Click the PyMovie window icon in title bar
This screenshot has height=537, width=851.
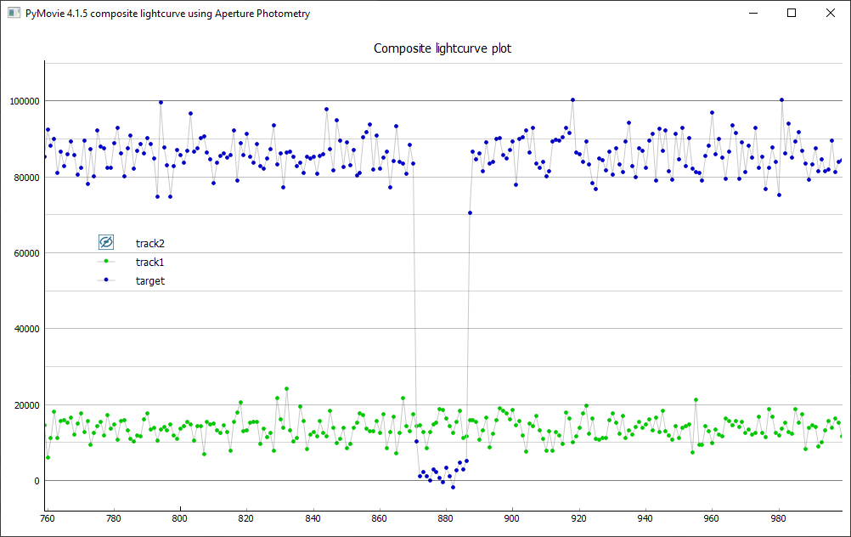(x=14, y=14)
